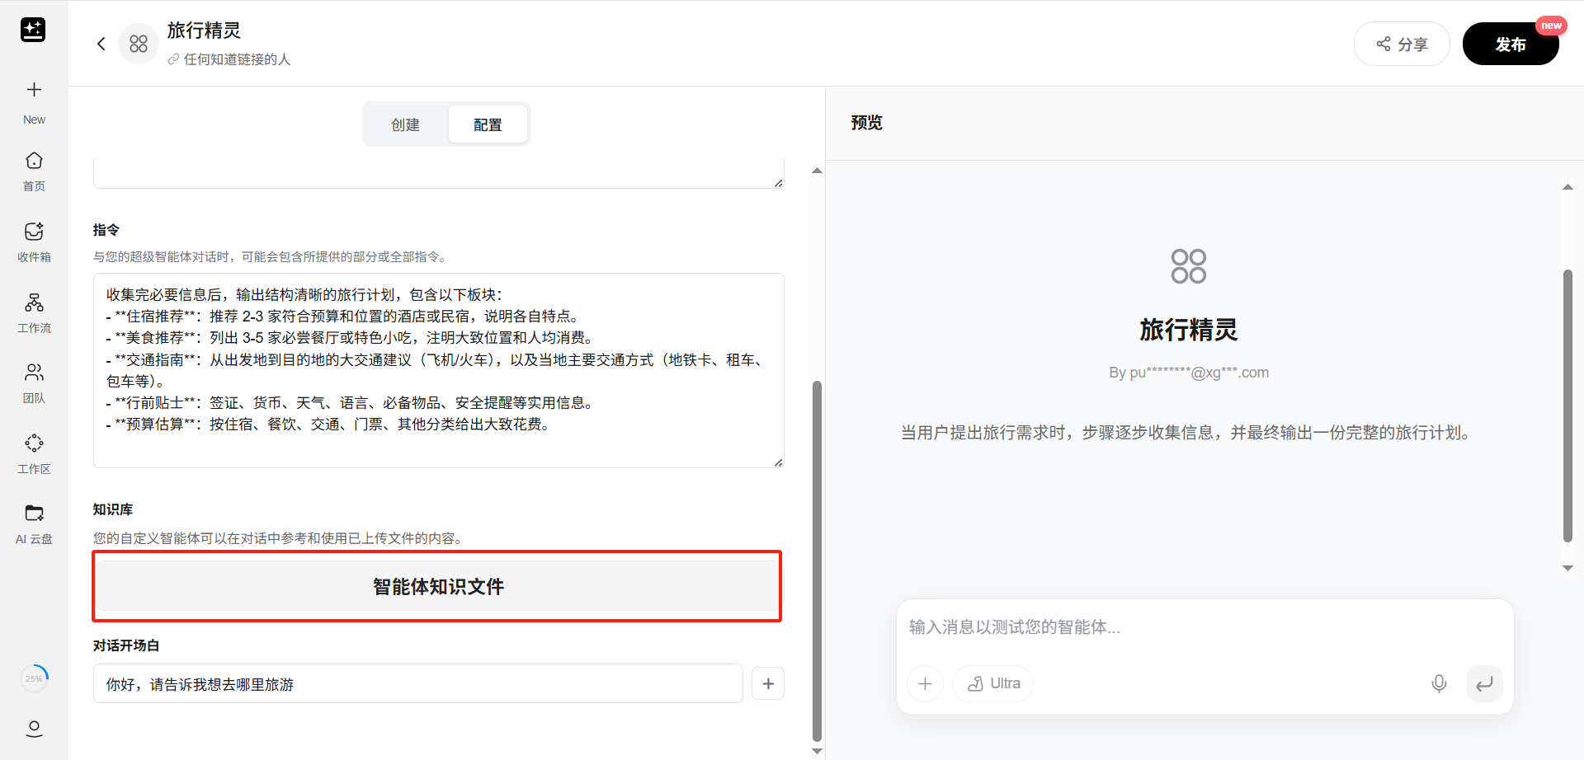Open the AI 云盘 drive icon
1584x760 pixels.
click(x=34, y=514)
